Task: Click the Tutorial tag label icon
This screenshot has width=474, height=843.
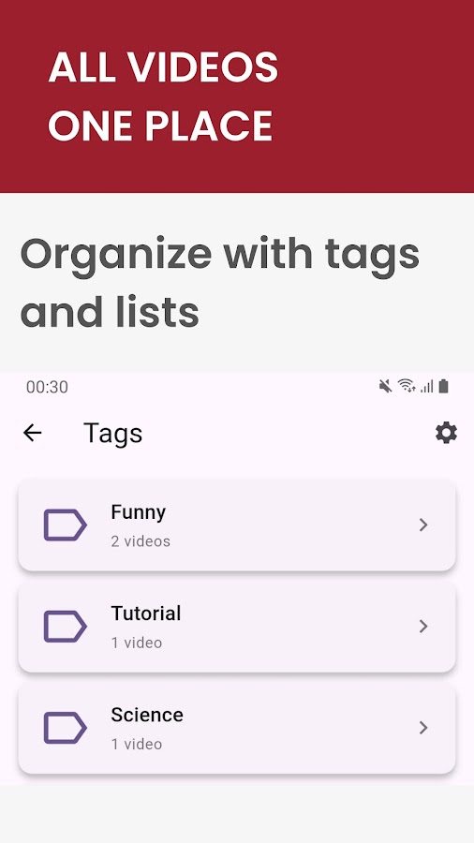Action: point(65,627)
